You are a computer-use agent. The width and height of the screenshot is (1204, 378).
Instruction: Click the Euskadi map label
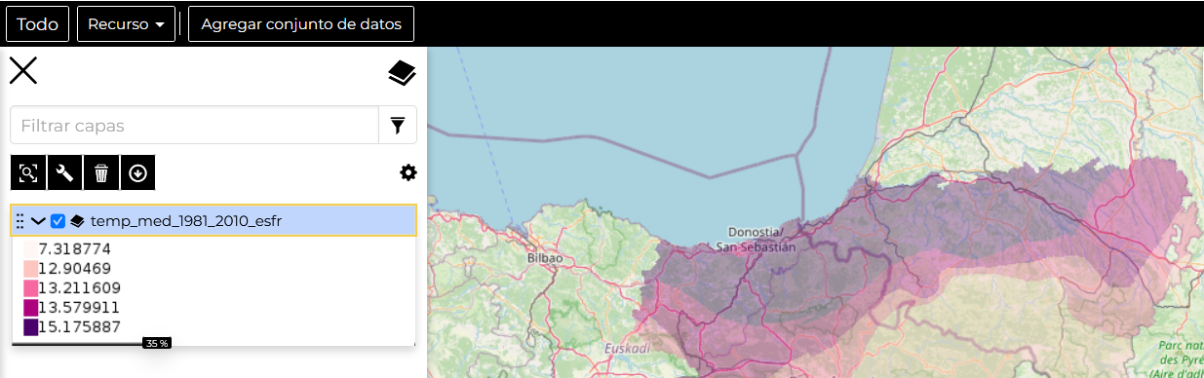626,348
